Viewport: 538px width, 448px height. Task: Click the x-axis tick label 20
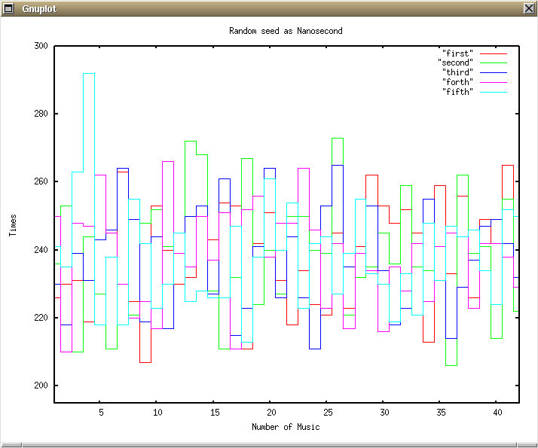(x=271, y=413)
